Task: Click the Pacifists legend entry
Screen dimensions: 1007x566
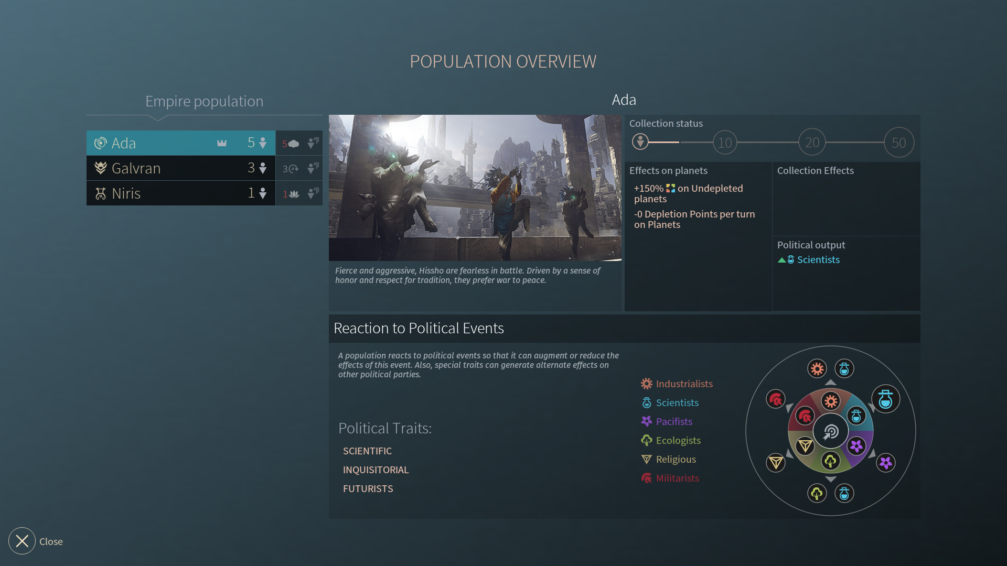Action: (x=667, y=421)
